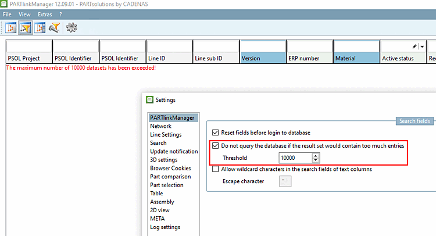Viewport: 436px width, 236px height.
Task: Click the Search fields group label
Action: coord(414,121)
